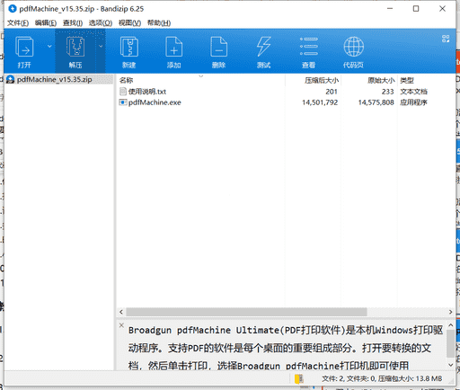Click the text file icon beside 使用说明.txt
Viewport: 460px width, 390px height.
(123, 92)
